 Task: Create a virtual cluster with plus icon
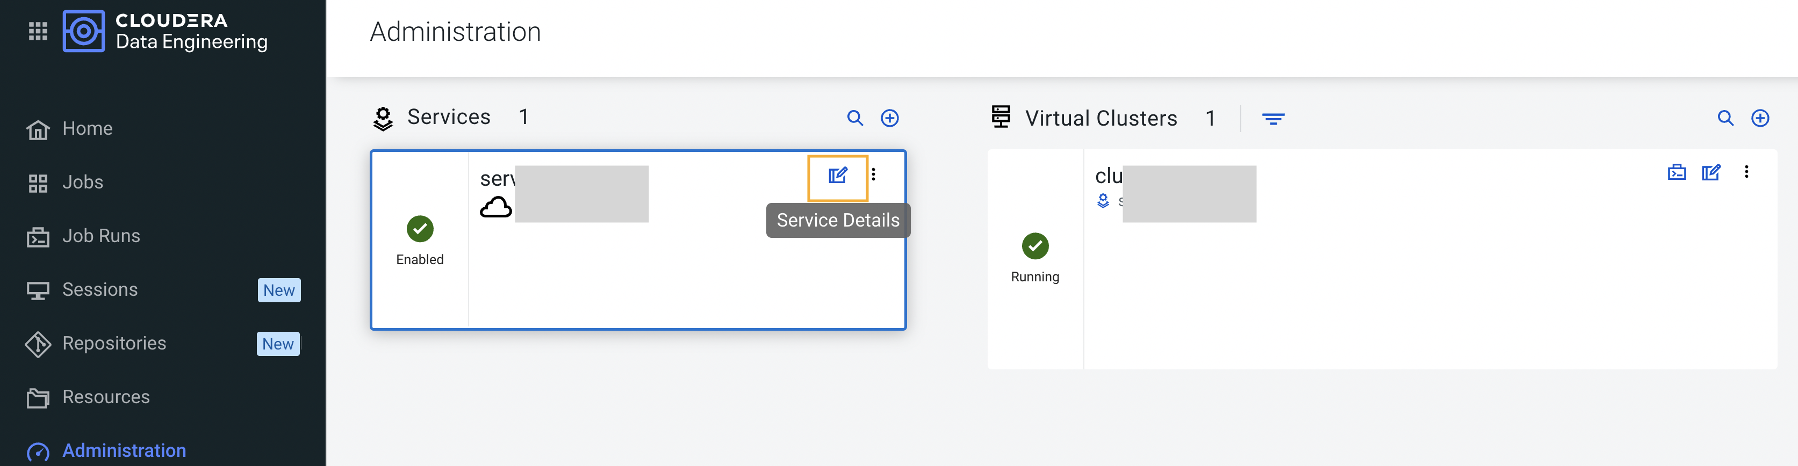click(x=1760, y=118)
